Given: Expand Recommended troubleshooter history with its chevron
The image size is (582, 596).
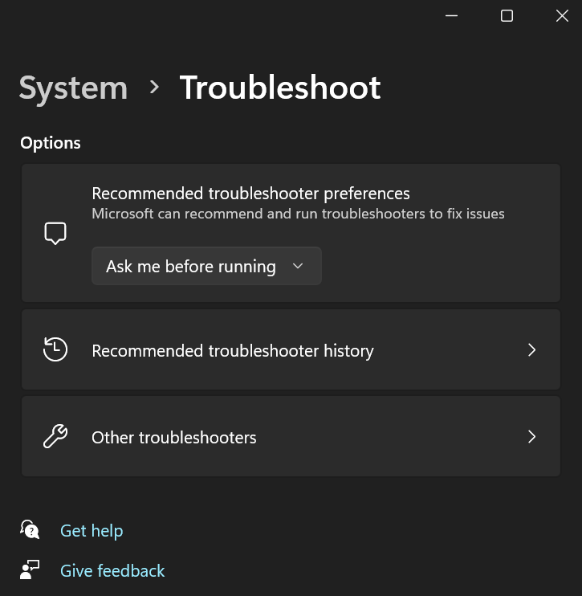Looking at the screenshot, I should click(x=531, y=350).
